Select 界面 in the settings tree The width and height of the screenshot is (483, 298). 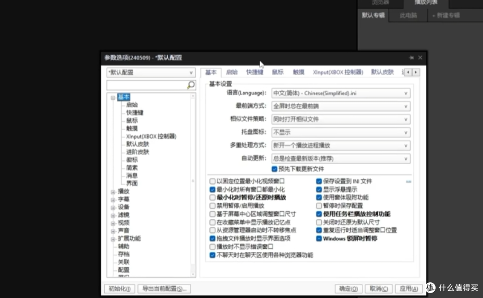coord(132,183)
